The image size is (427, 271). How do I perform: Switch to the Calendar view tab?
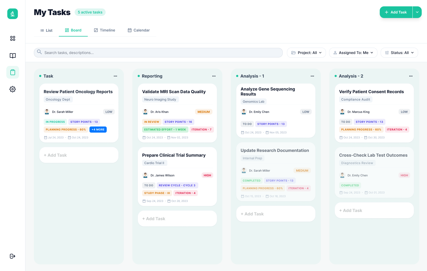(139, 30)
